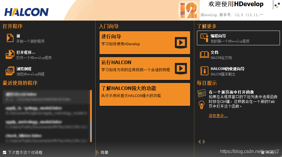Follow the 读取更多... link

coord(218,116)
